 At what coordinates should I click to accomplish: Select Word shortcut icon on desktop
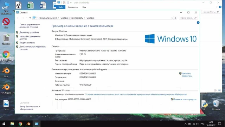tap(43, 5)
